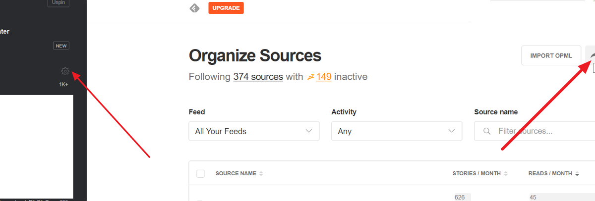Screen dimensions: 595x201
Task: Click the IMPORT OPML button
Action: 551,55
